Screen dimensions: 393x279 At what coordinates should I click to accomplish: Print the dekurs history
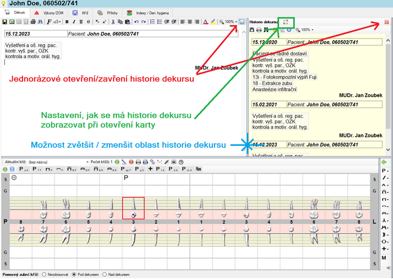click(x=259, y=30)
